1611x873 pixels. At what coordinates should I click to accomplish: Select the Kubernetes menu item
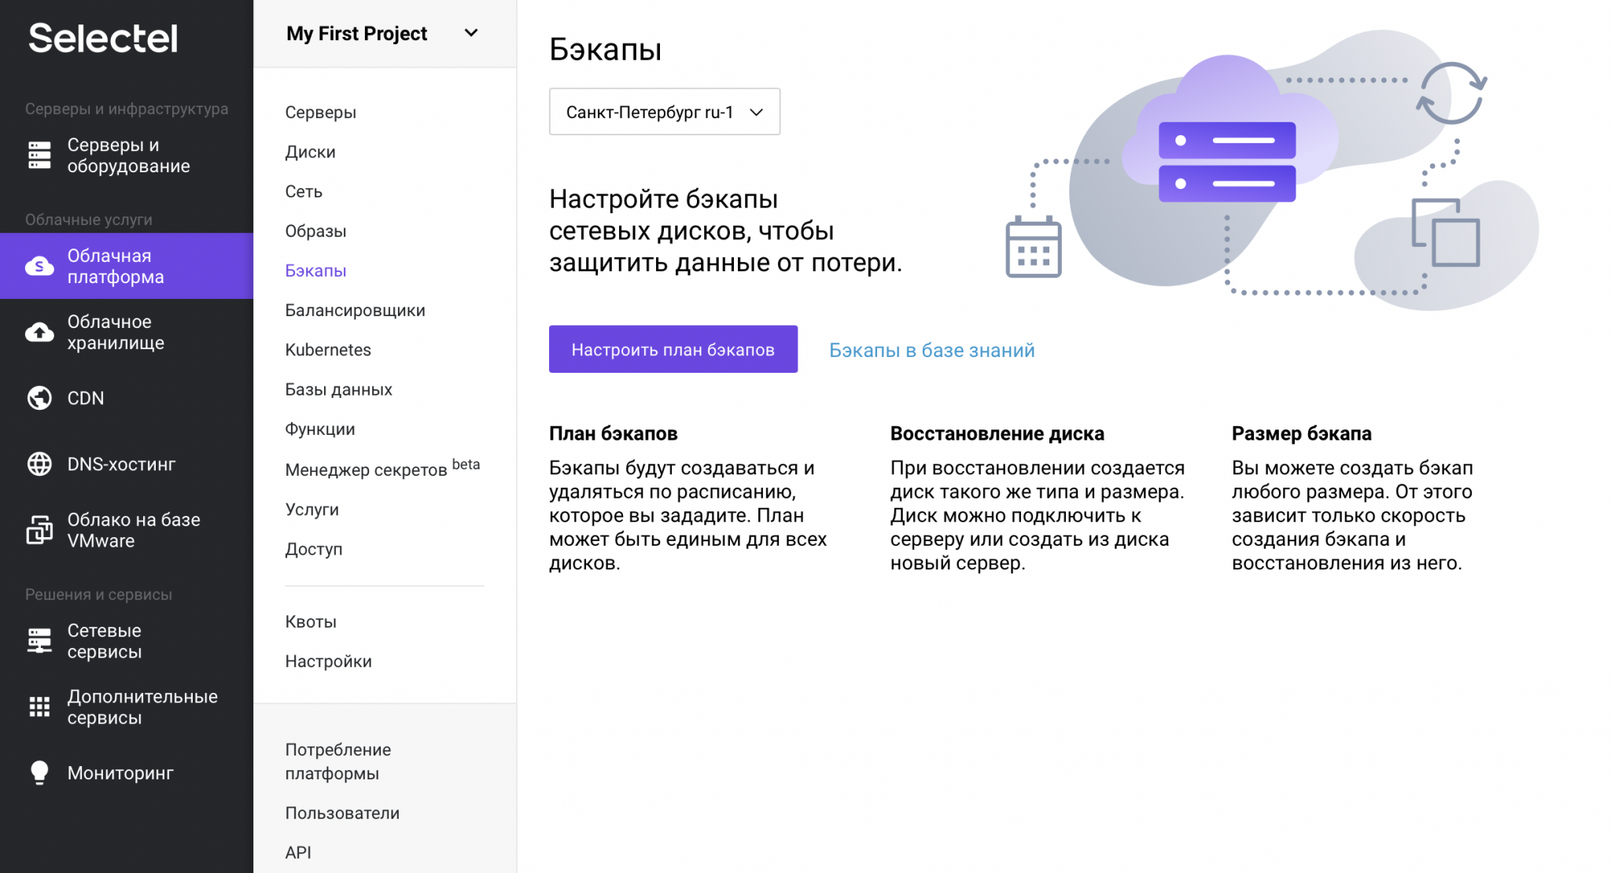[328, 349]
